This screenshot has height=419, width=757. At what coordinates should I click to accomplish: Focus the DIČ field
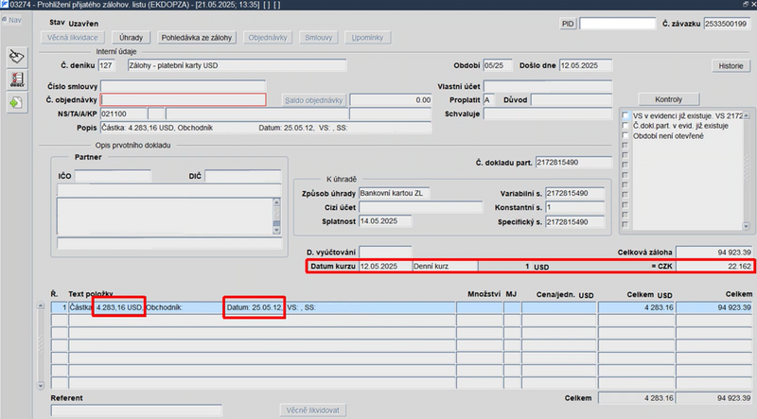(x=243, y=176)
